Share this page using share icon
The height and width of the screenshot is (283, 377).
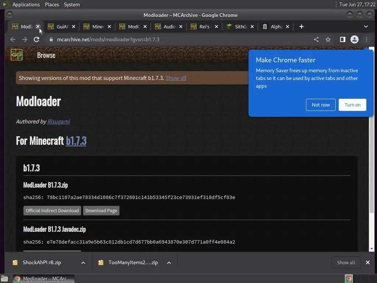316,39
